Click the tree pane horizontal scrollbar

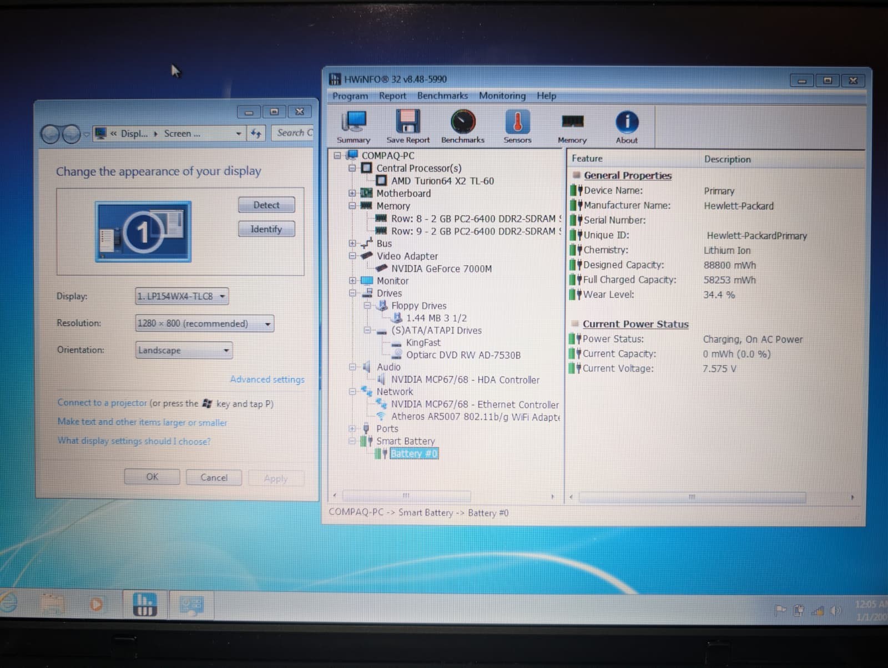pos(406,495)
